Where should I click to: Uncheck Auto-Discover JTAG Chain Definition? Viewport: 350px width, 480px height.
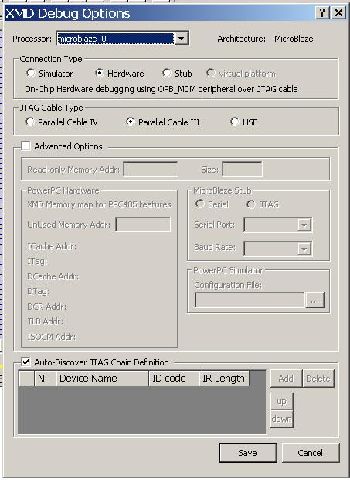pos(25,362)
